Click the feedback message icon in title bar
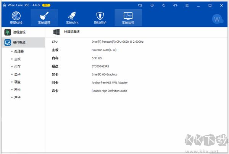 point(140,5)
